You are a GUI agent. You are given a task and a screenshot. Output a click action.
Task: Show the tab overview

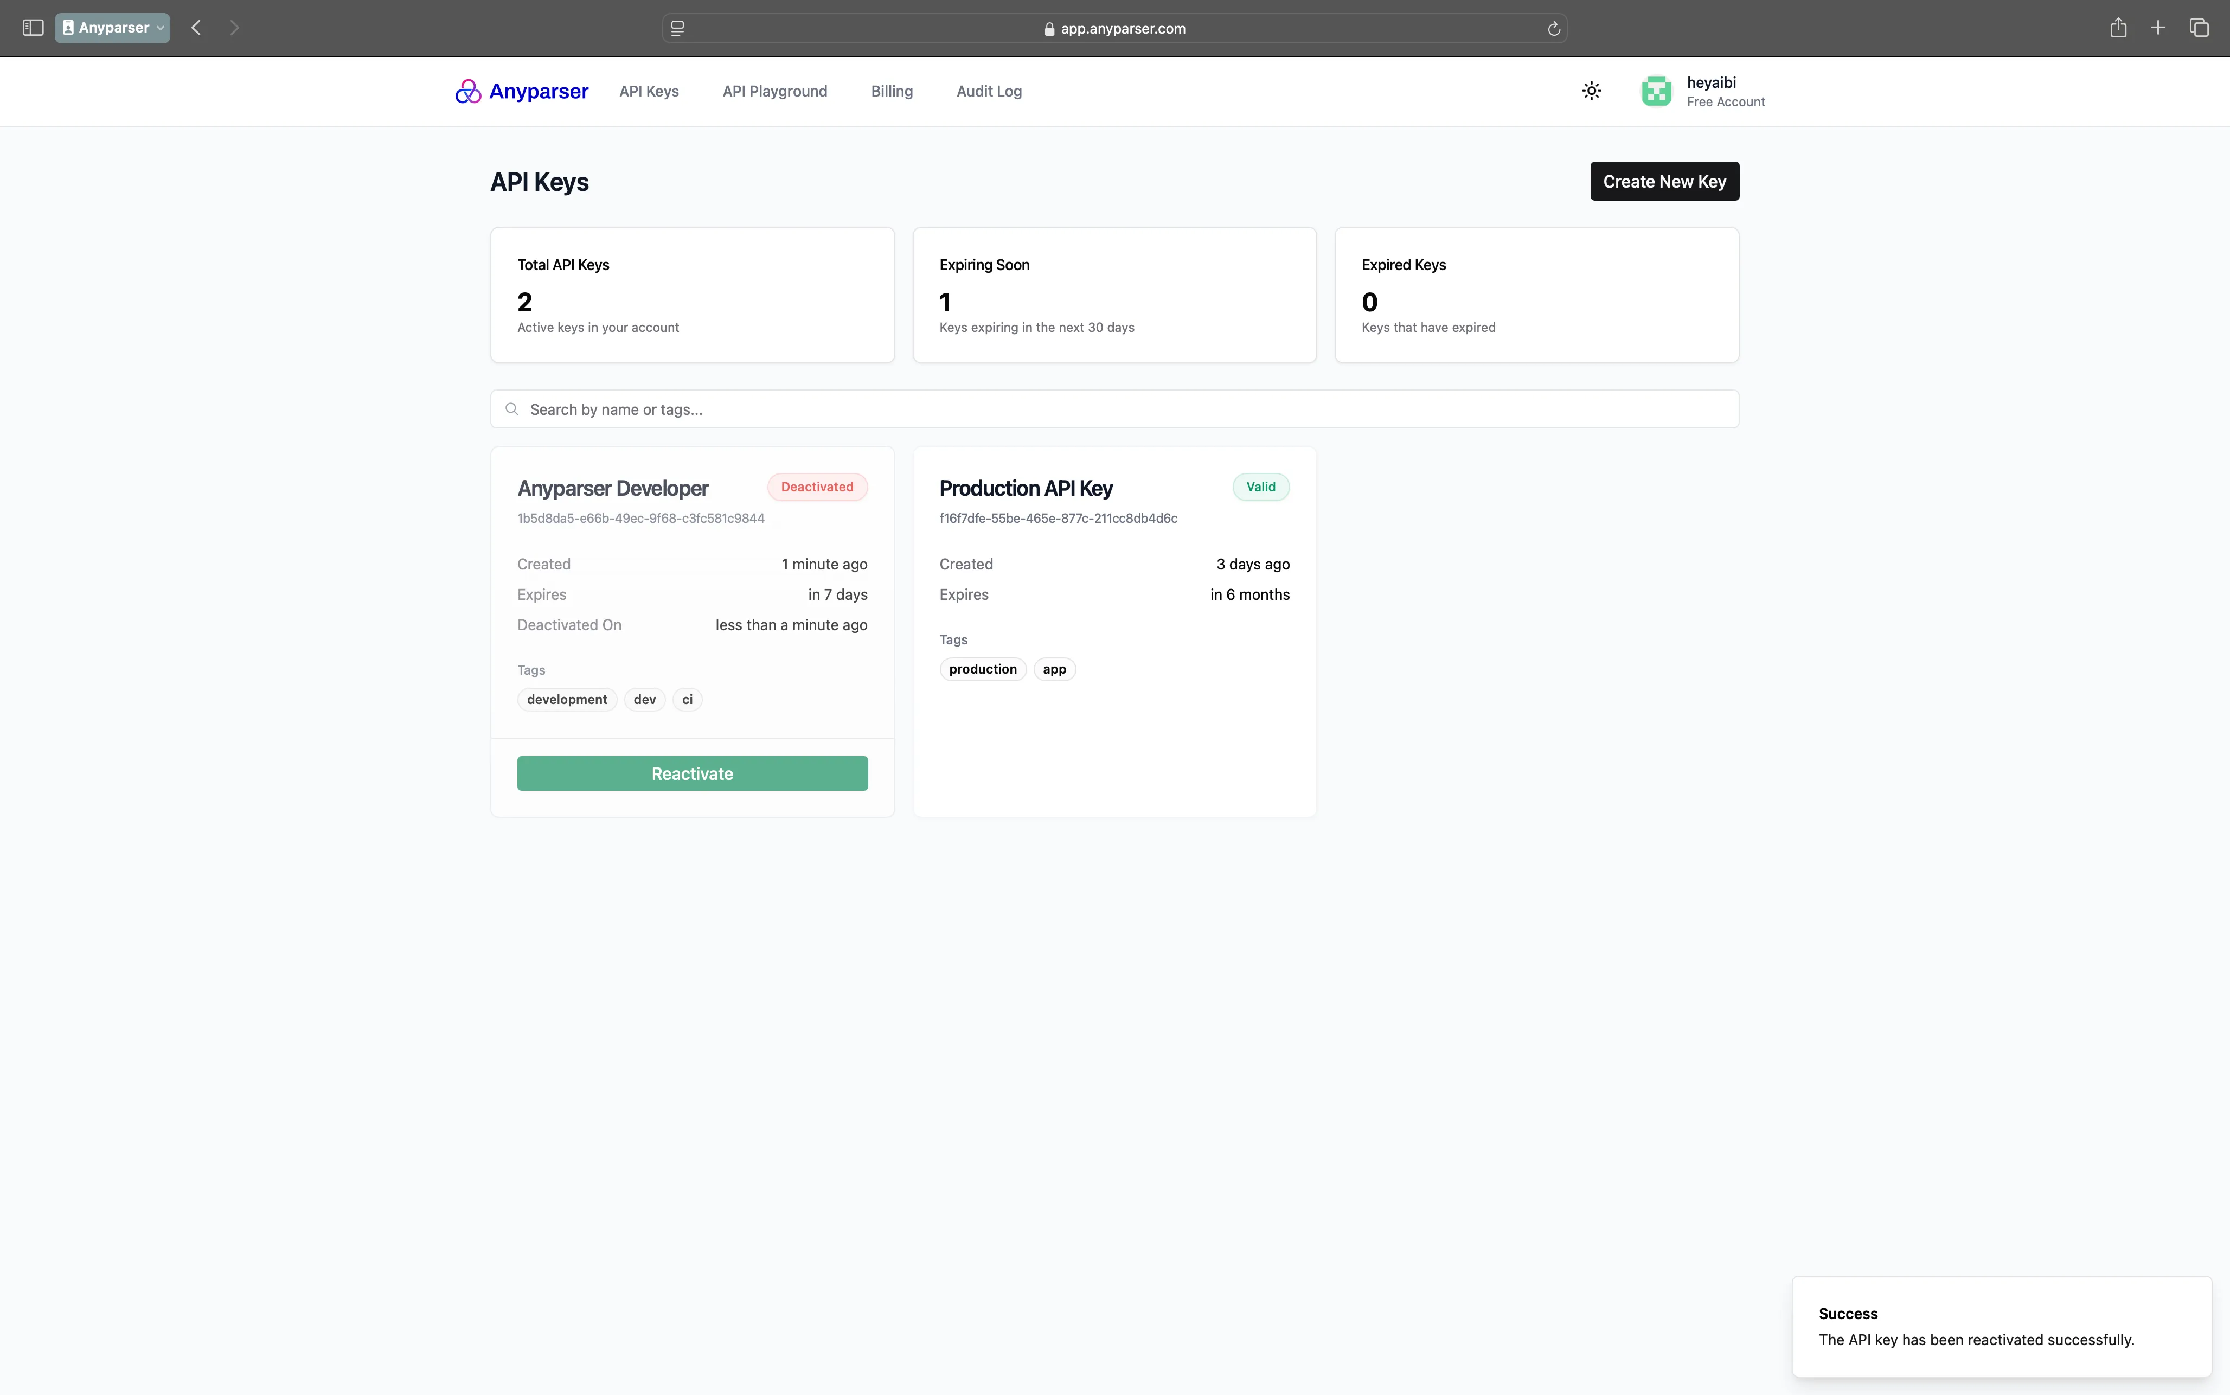2200,28
